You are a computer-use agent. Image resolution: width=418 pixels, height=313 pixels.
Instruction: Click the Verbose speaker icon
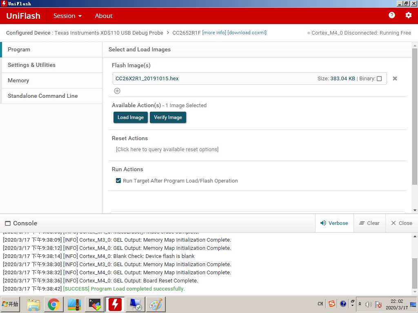coord(323,223)
